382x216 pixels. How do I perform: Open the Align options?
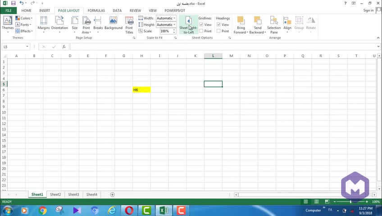point(287,24)
